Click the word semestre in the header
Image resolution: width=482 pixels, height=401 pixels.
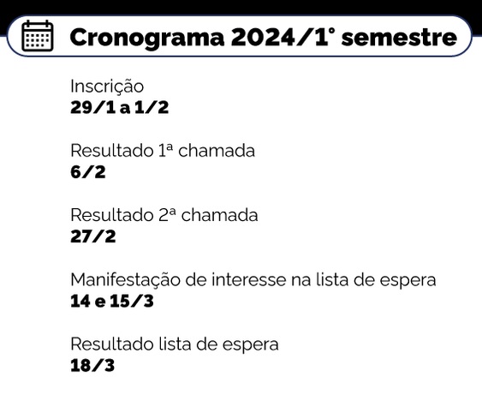coord(399,38)
